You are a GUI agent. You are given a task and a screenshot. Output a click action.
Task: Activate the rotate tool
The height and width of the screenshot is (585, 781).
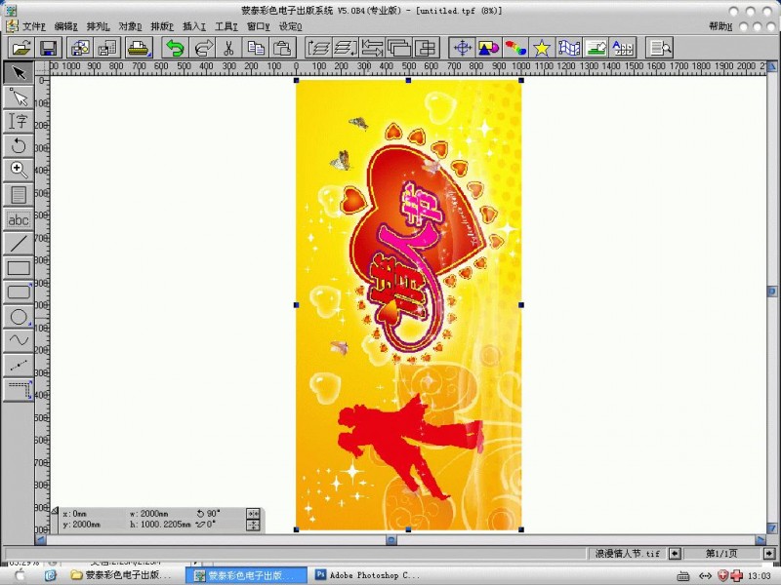click(x=19, y=145)
